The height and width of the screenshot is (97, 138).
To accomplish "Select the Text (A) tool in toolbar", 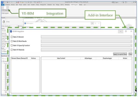I will click(29, 2).
